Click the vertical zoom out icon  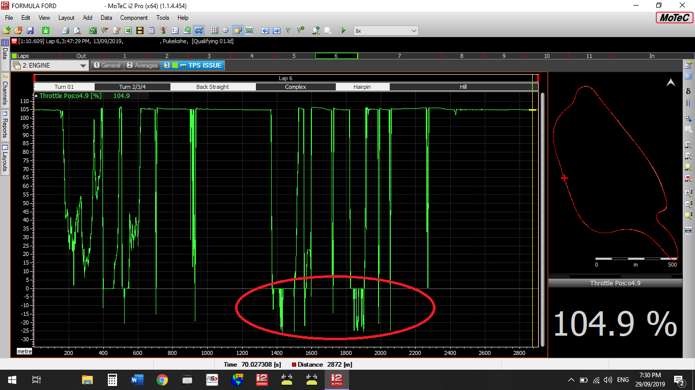[688, 204]
